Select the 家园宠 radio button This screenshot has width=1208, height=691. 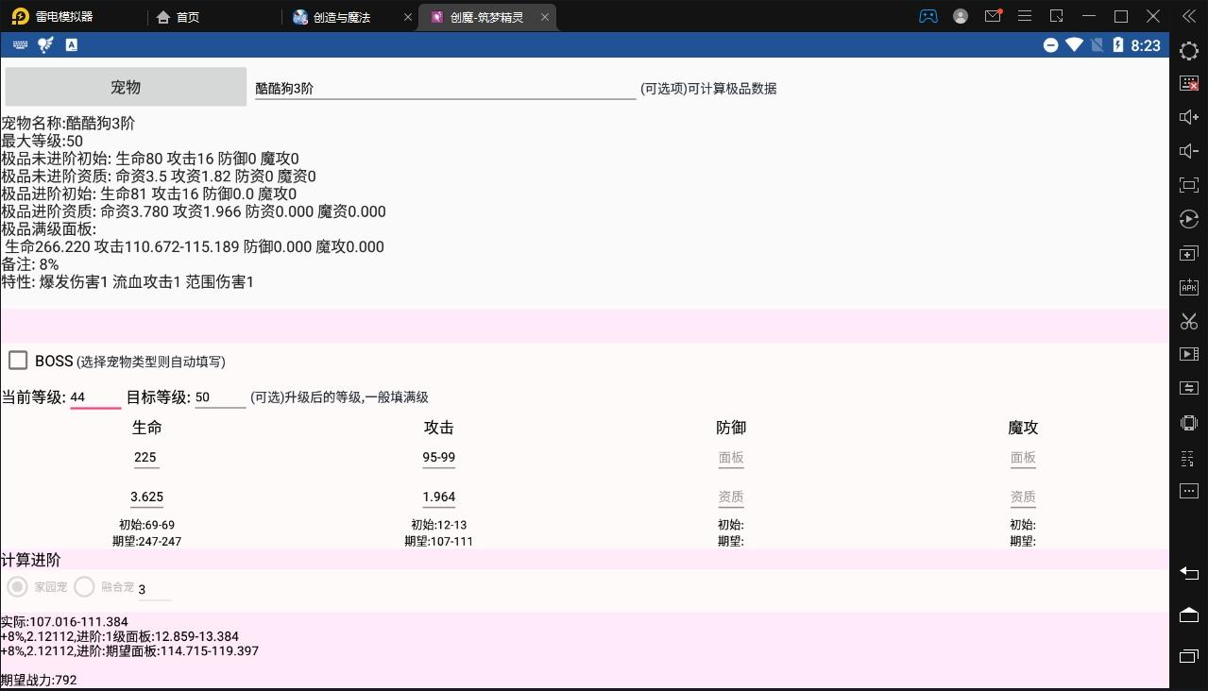[17, 586]
